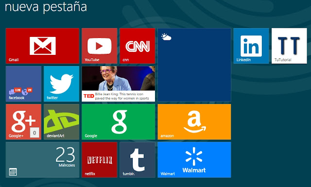Click the partly cloudy weather icon

coord(166,37)
